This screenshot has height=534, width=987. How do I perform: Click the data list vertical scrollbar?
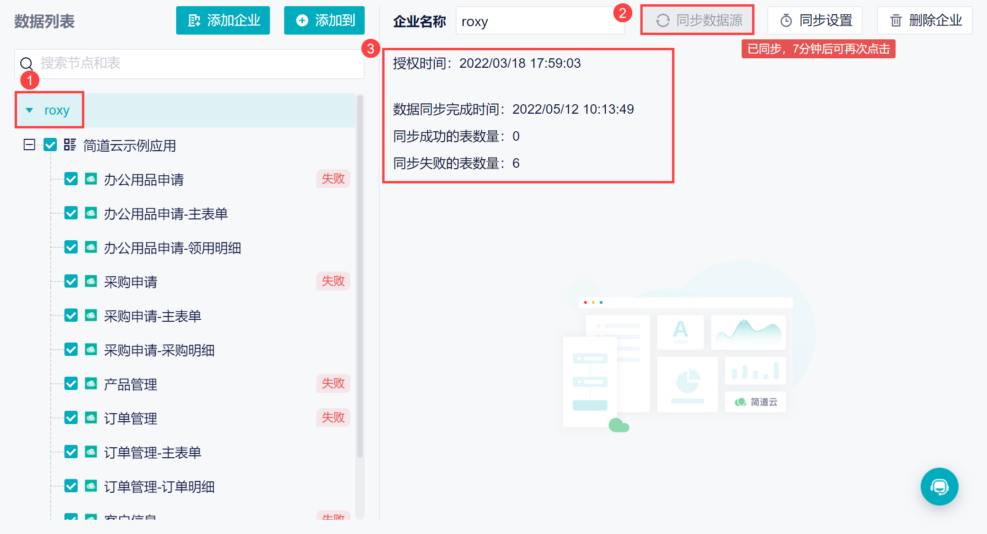click(x=360, y=275)
